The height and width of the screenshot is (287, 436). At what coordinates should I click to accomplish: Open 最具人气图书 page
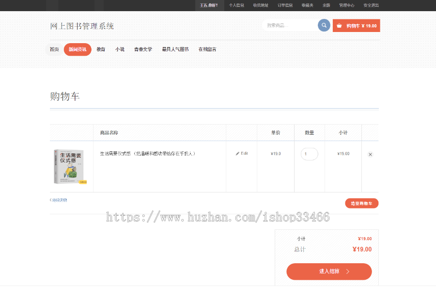click(x=175, y=49)
